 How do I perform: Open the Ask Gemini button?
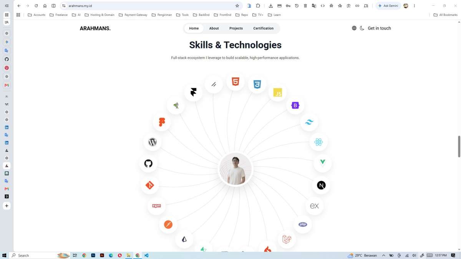(388, 6)
